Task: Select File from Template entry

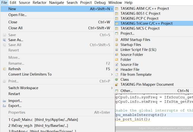Action: click(154, 75)
